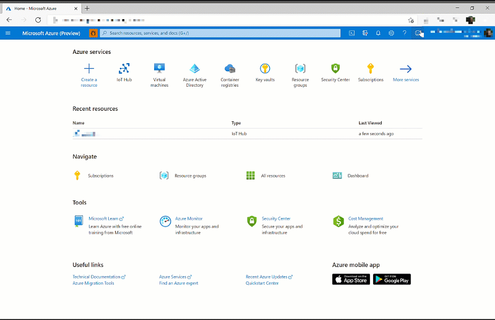Open Key vaults service icon
The width and height of the screenshot is (495, 320).
(265, 69)
